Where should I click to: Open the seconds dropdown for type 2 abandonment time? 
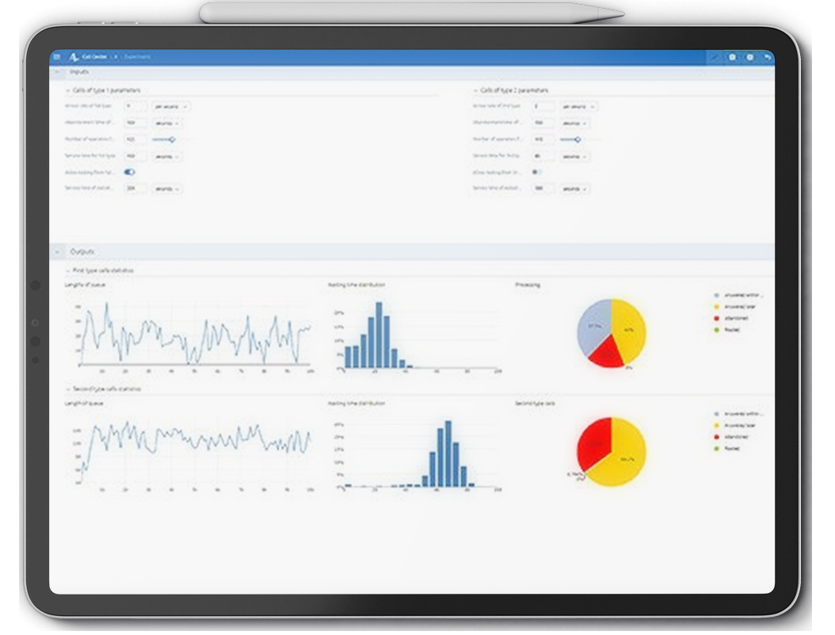point(574,123)
